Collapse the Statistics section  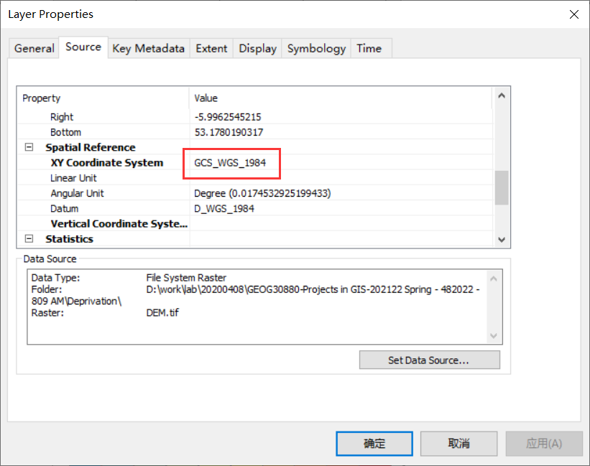[29, 238]
